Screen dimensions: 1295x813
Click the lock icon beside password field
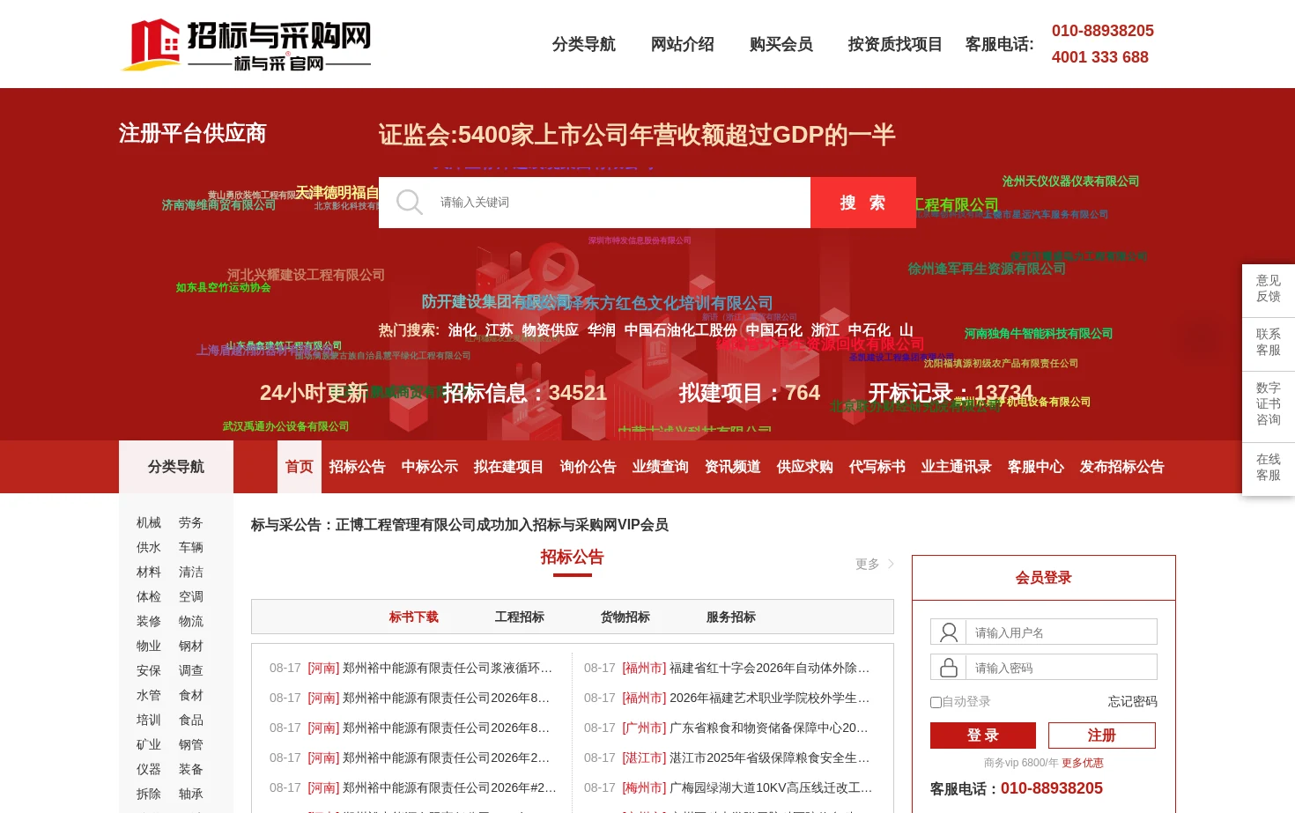(x=949, y=668)
